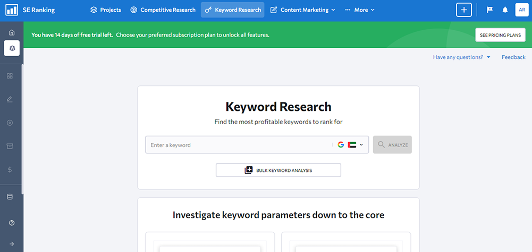Click 'Investigate keyword parameters' heading
Viewport: 532px width, 252px height.
tap(278, 215)
